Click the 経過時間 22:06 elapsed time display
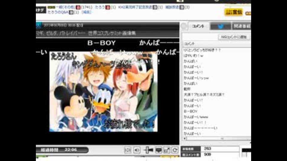Screen dimensions: 287x161 click(62, 150)
